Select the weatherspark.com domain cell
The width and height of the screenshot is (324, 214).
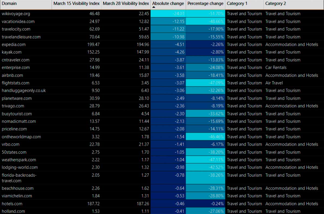pyautogui.click(x=26, y=160)
